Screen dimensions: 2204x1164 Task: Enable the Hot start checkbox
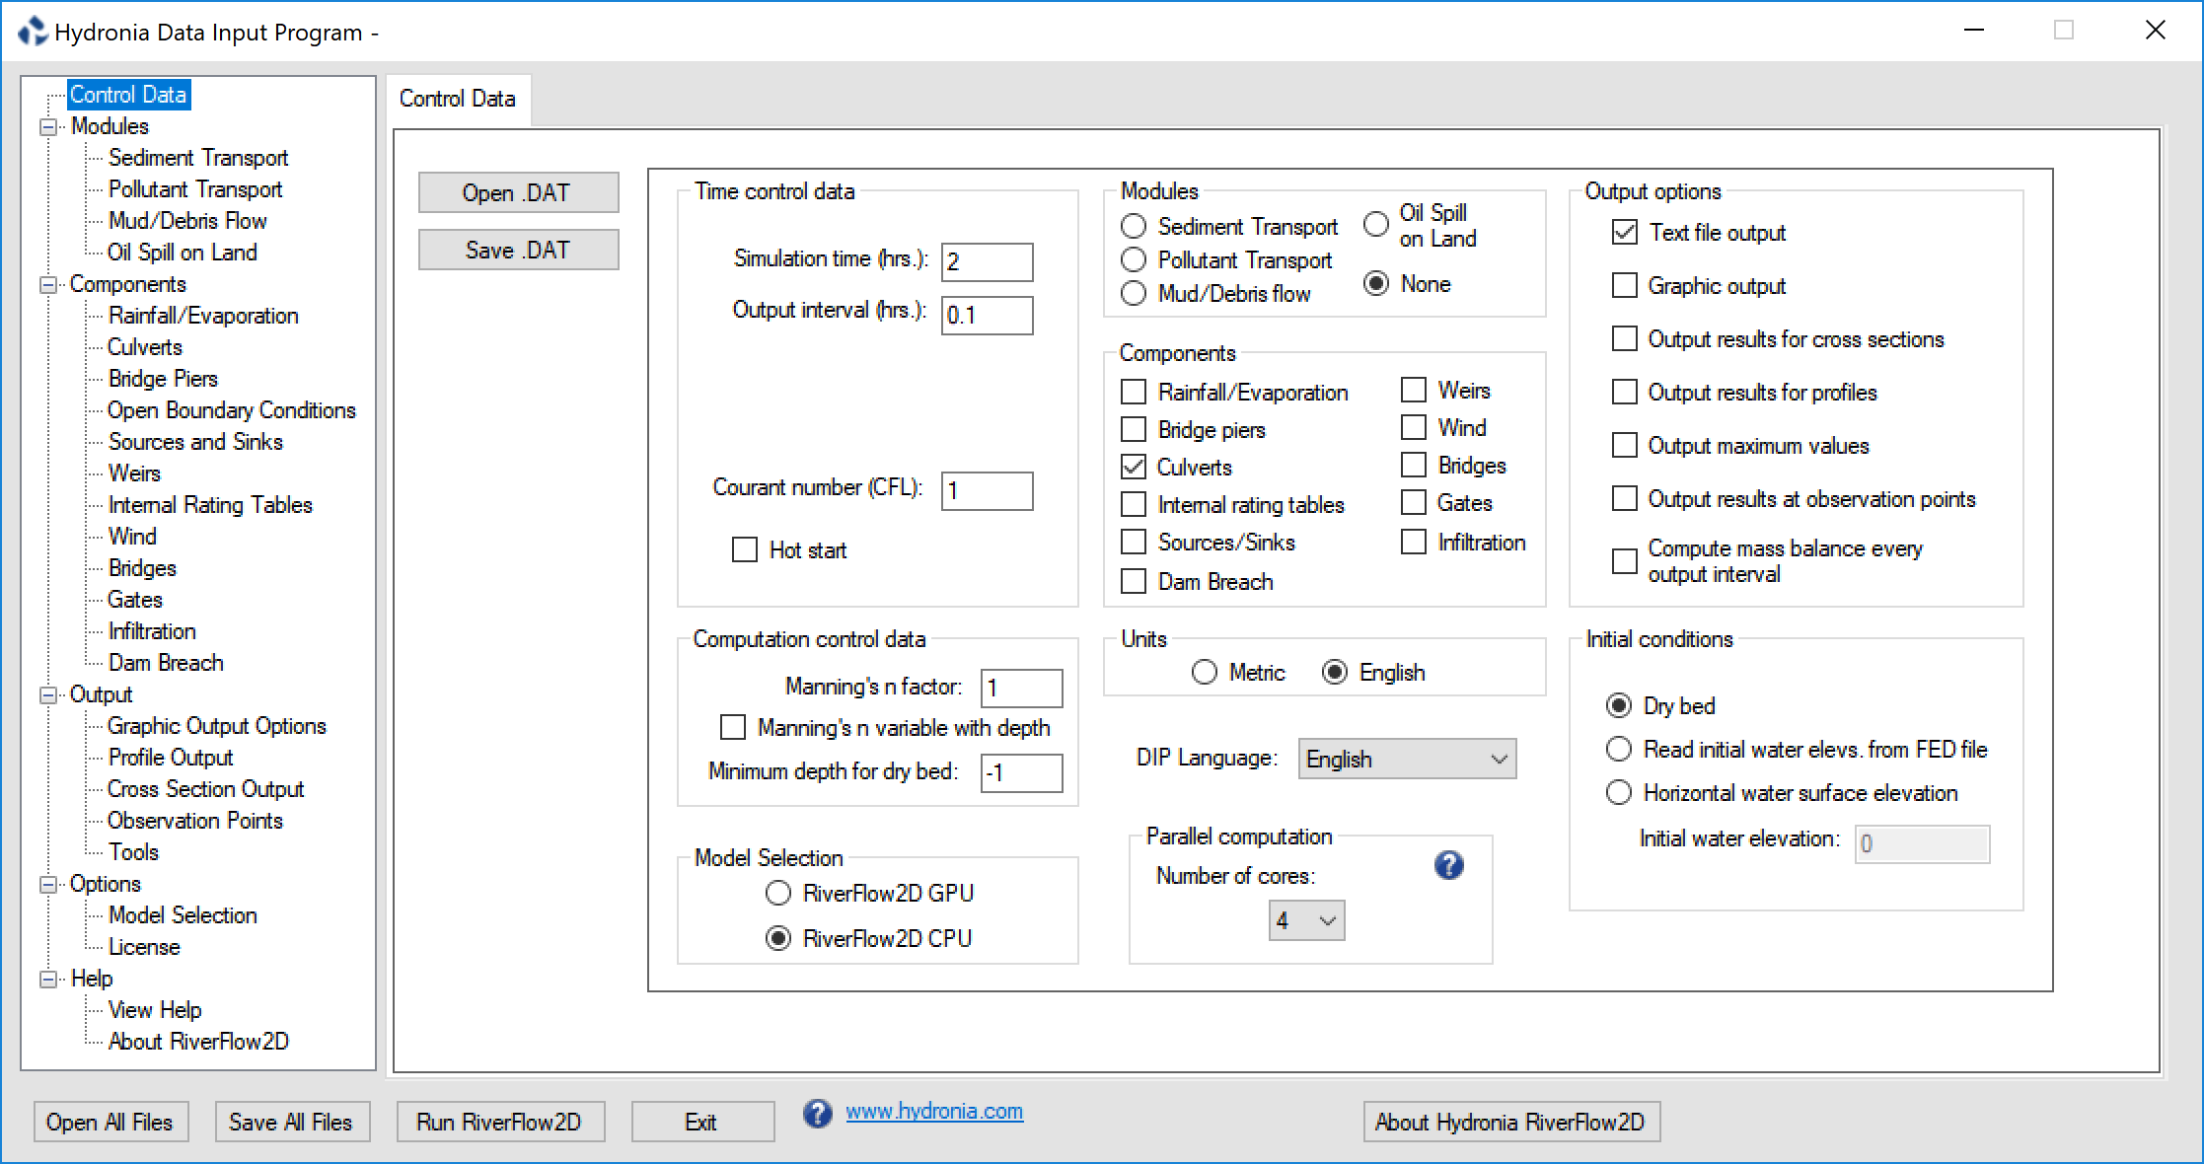[745, 549]
